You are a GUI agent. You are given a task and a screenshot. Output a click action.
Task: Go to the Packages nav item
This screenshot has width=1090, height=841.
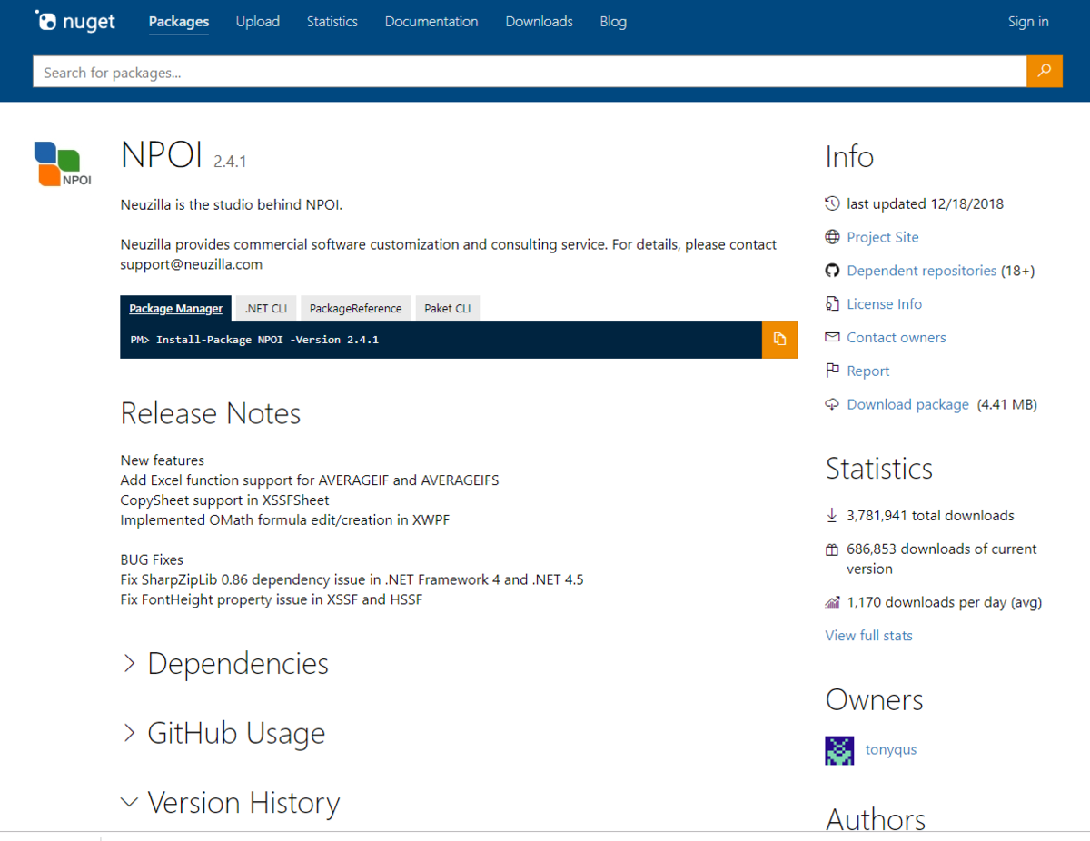(x=179, y=22)
